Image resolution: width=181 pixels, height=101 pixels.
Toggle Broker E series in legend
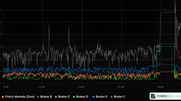(x=100, y=97)
